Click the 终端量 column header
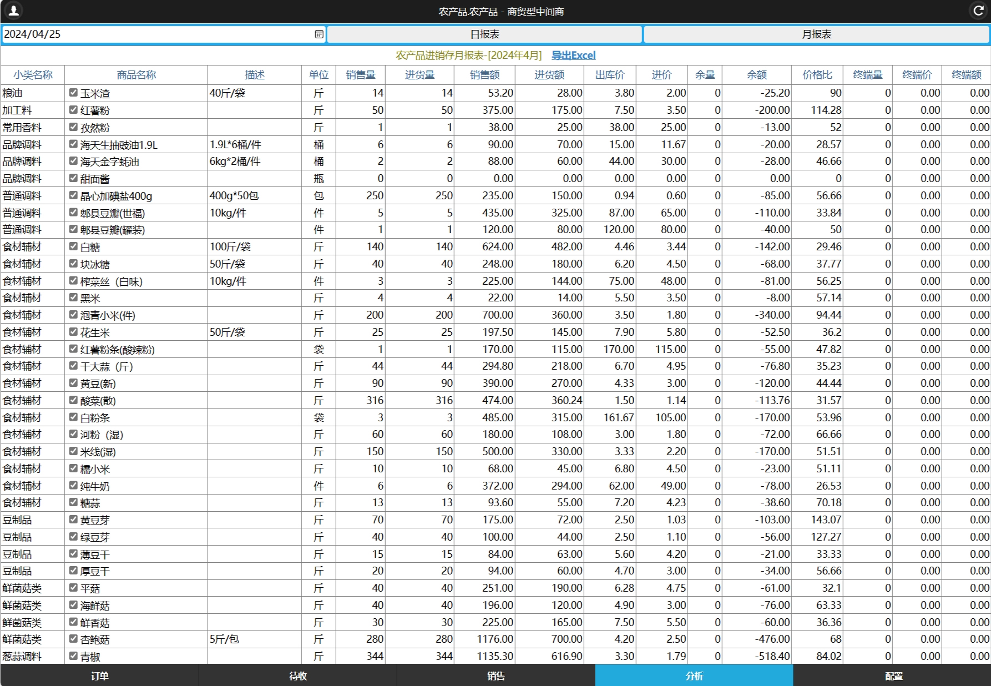The width and height of the screenshot is (991, 686). (867, 75)
